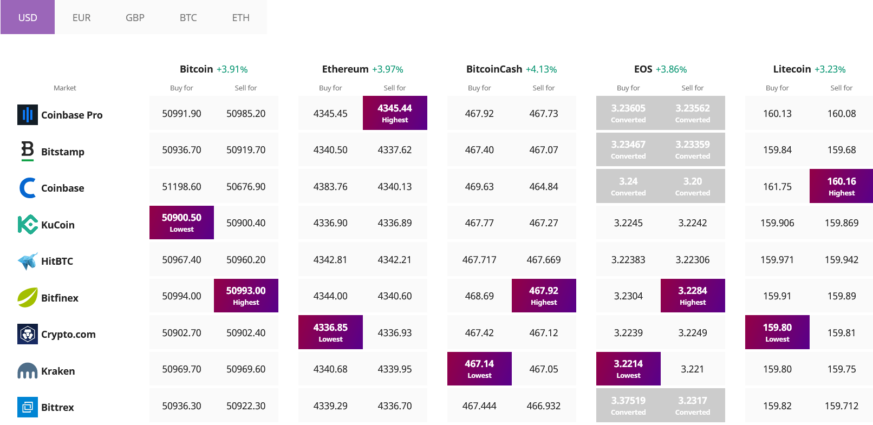Click Litecoin percentage change +3.23%

click(830, 69)
